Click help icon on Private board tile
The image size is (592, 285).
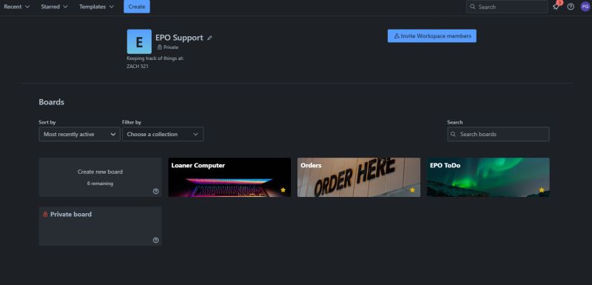(155, 240)
